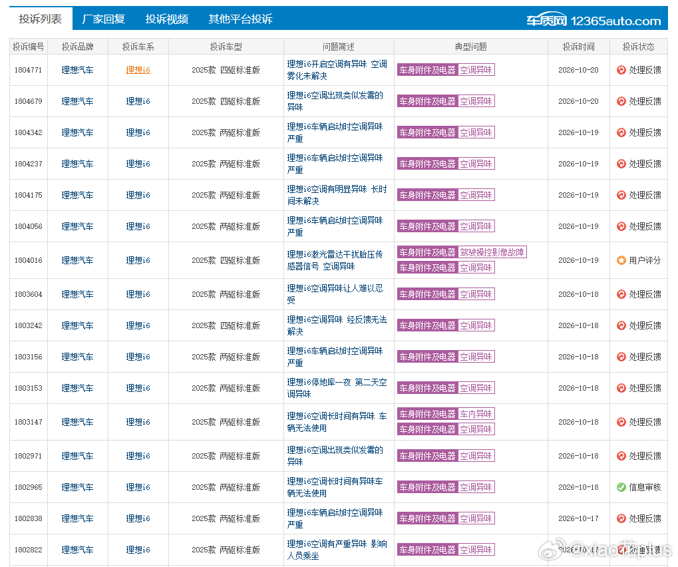
Task: Open 理想汽车 brand link in row 1804771
Action: click(77, 70)
